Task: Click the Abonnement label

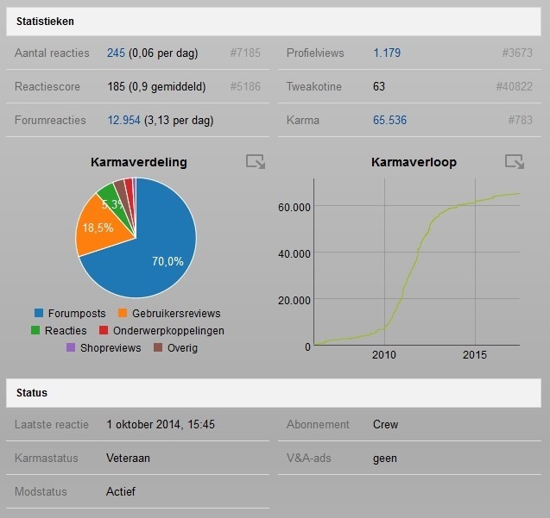Action: click(x=318, y=425)
